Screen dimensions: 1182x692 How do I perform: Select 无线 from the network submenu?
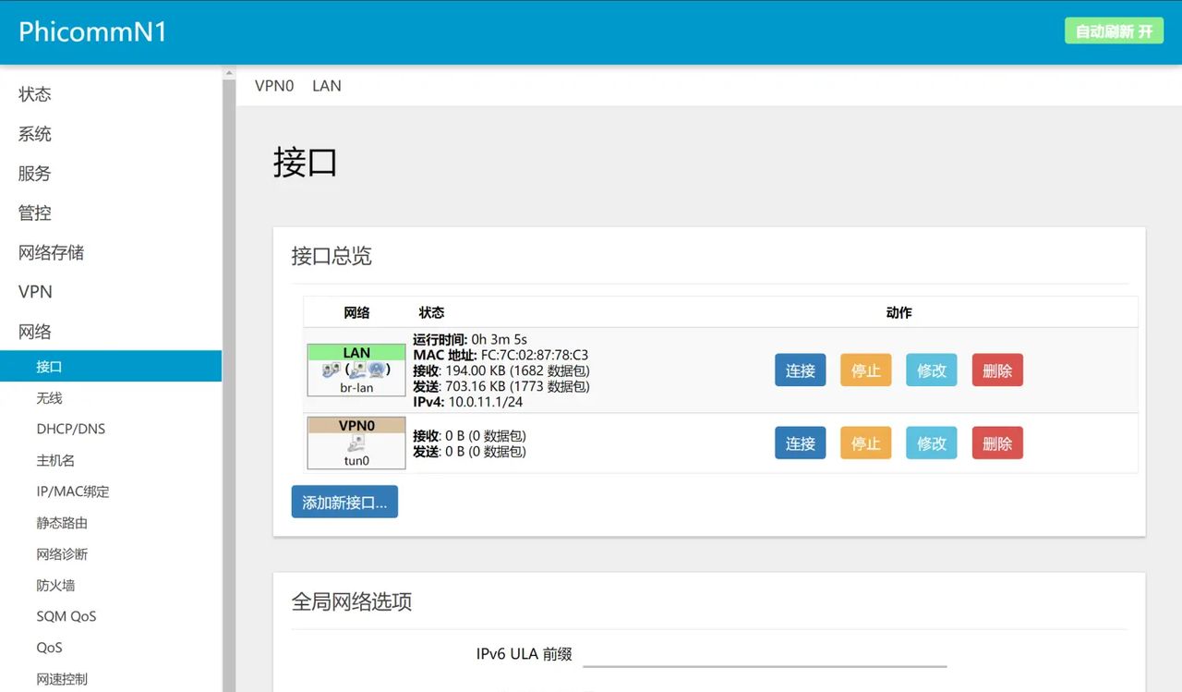pyautogui.click(x=50, y=397)
